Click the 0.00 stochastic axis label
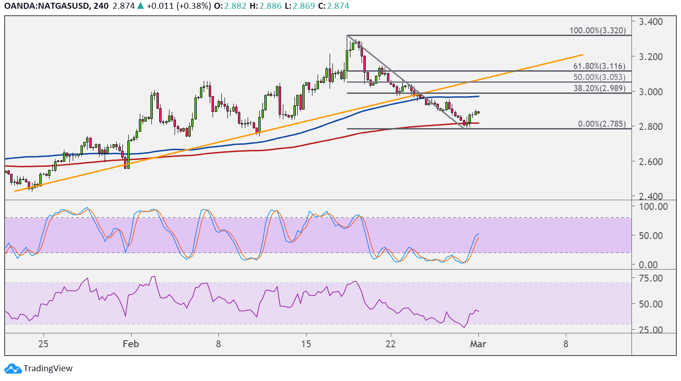The height and width of the screenshot is (381, 681). click(x=648, y=265)
